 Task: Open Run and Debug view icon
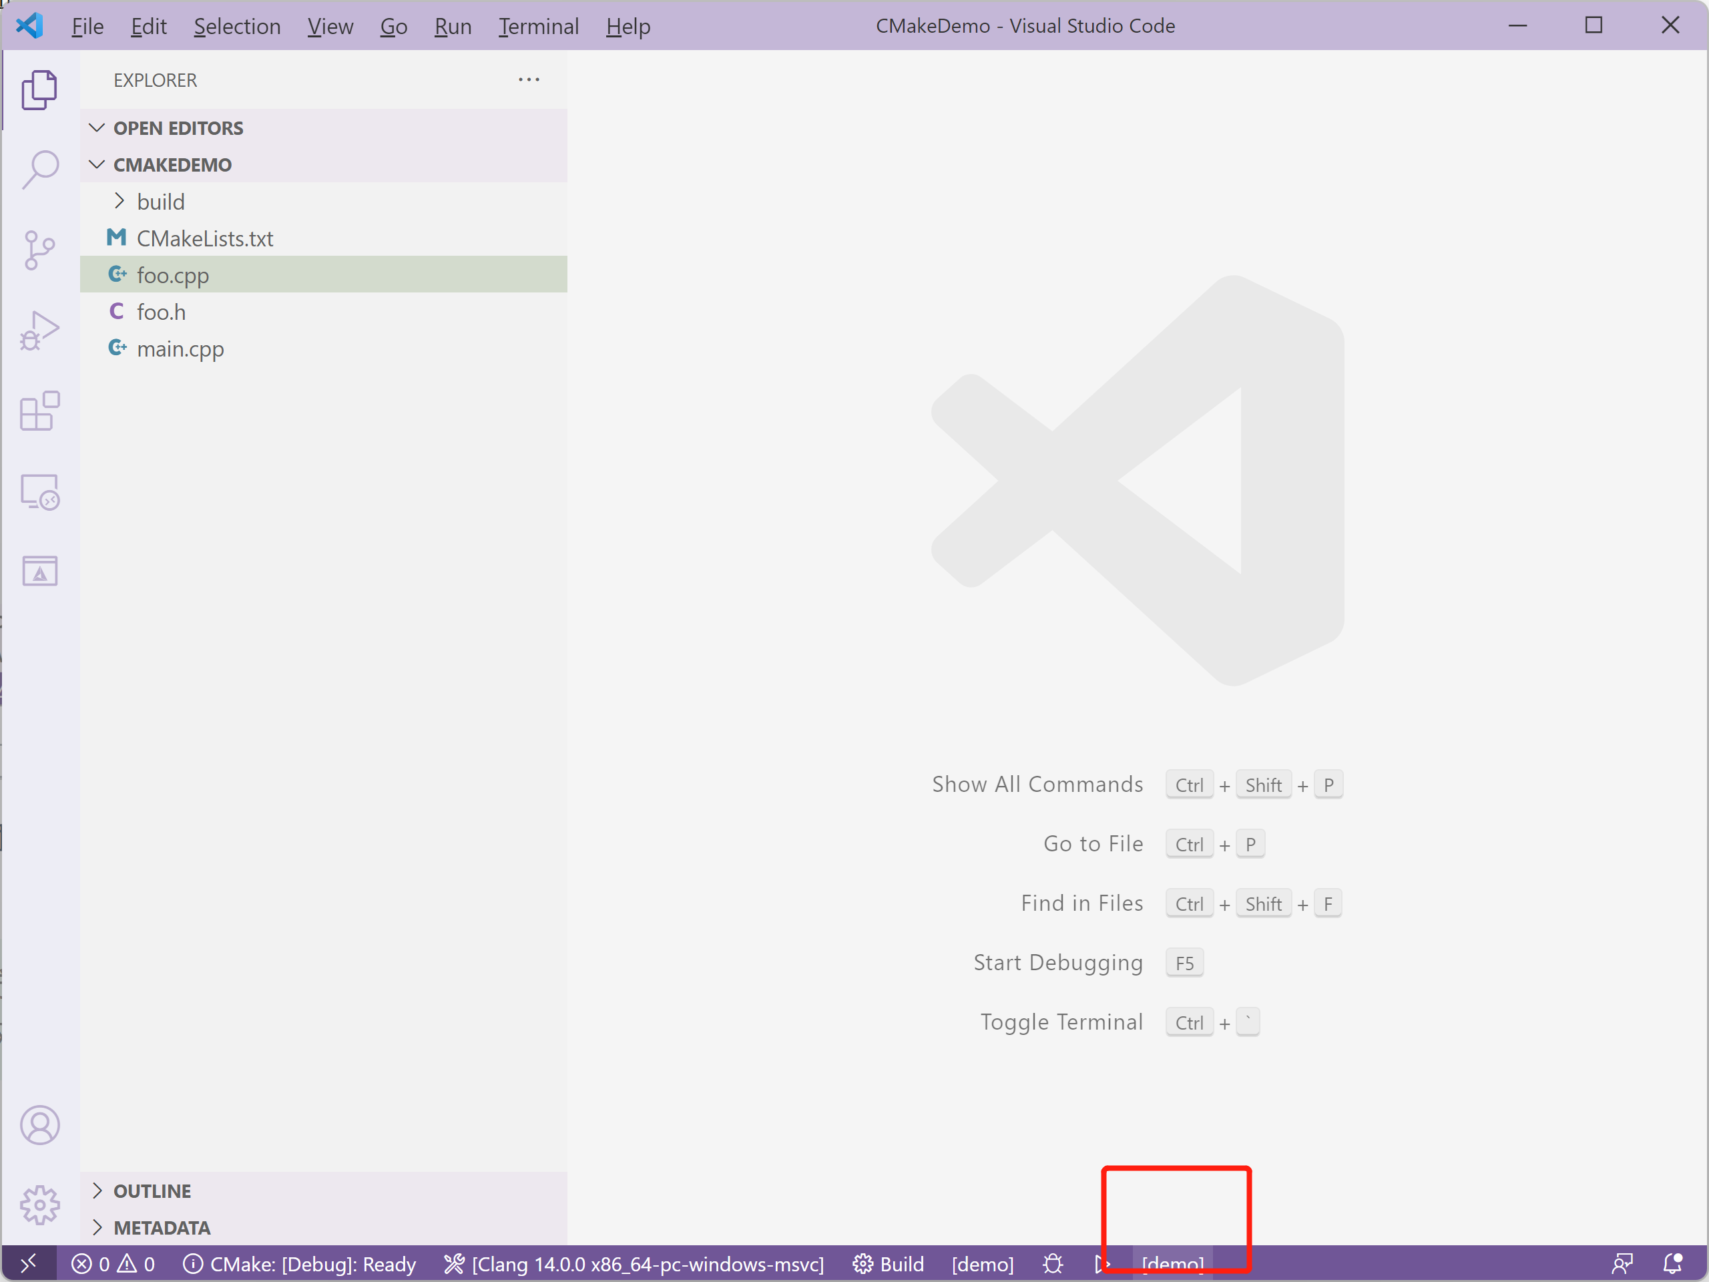click(39, 331)
